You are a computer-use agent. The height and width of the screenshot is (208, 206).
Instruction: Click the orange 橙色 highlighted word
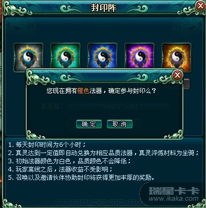[83, 91]
